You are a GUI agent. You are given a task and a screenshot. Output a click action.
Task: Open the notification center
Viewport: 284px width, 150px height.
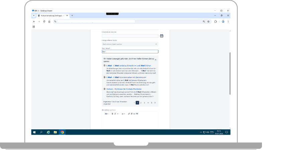[x=227, y=132]
